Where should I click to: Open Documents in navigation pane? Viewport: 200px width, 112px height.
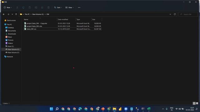pyautogui.click(x=11, y=31)
